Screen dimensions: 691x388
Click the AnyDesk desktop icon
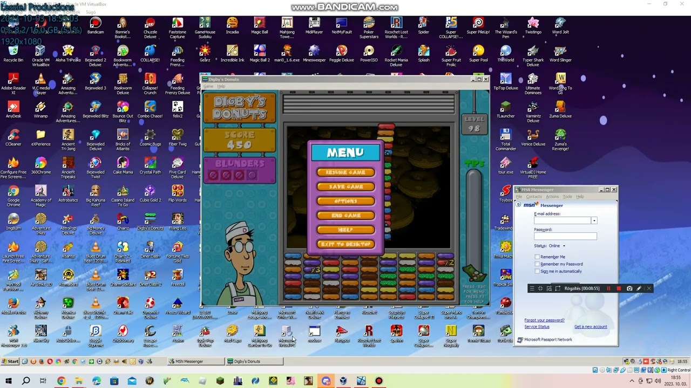pos(13,110)
